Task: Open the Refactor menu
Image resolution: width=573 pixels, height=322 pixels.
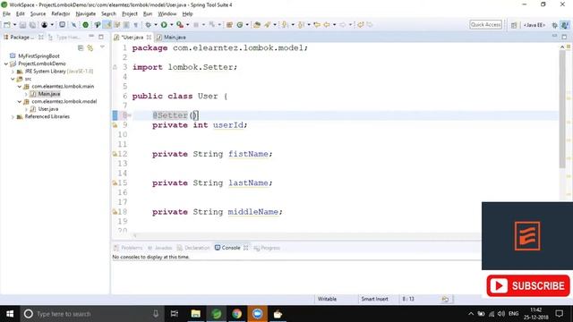Action: pos(61,14)
